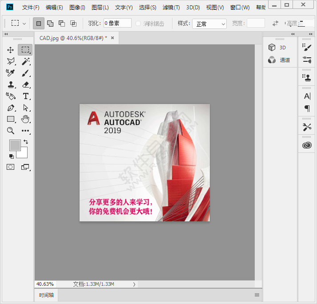Choose Subtract from selection mode

pos(62,24)
